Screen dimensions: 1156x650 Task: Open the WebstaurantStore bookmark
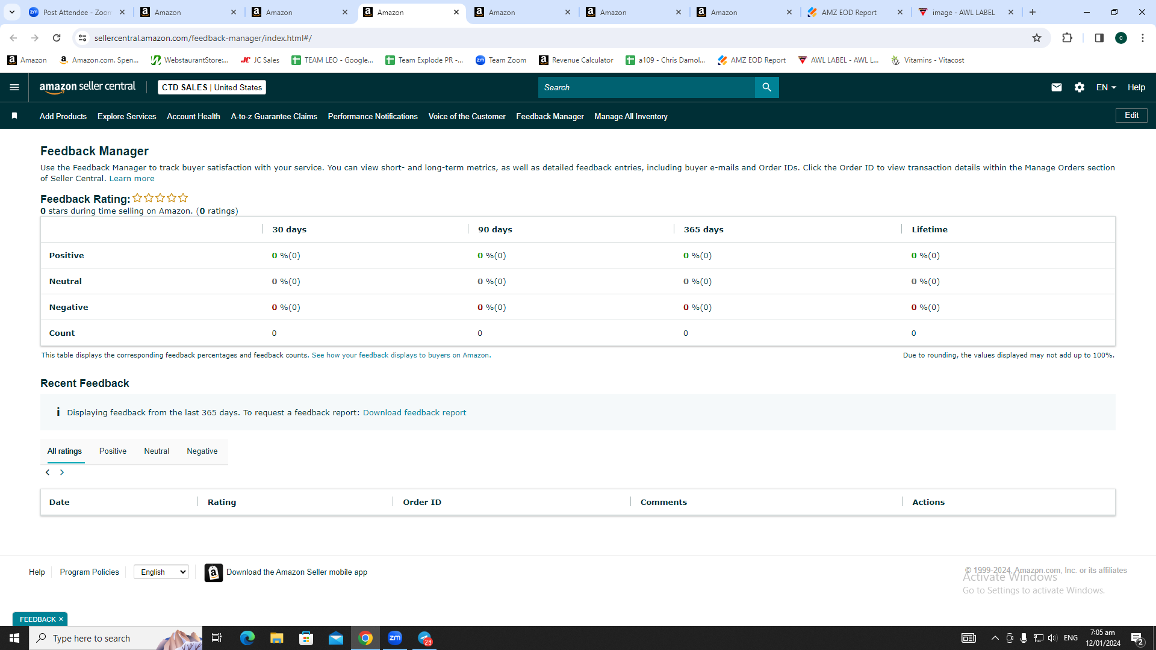190,60
